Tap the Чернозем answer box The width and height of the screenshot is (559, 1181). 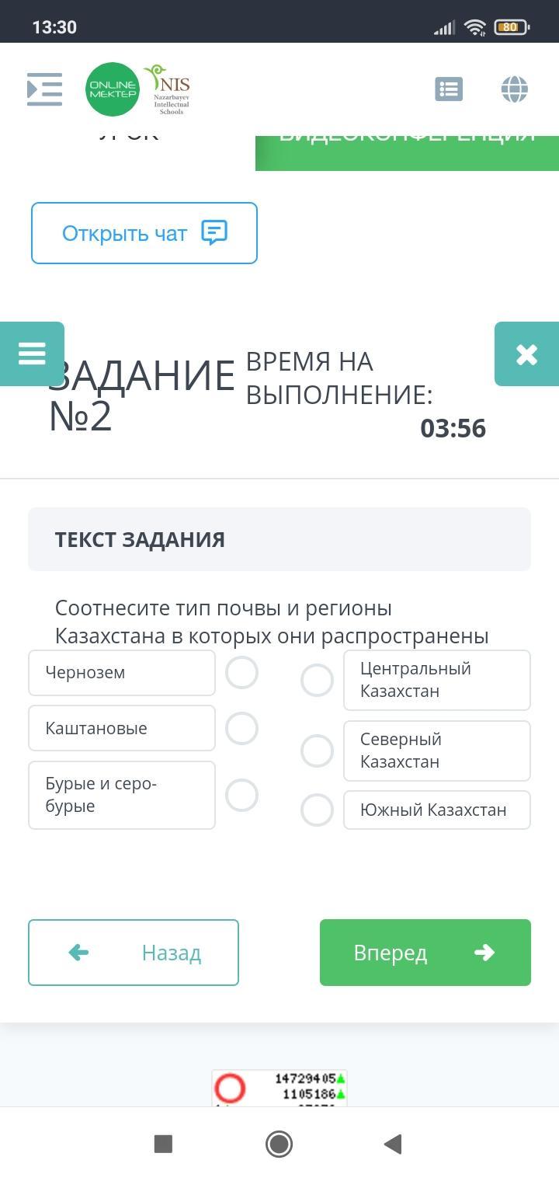tap(122, 673)
